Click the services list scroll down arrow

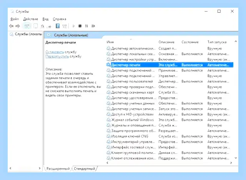point(236,158)
